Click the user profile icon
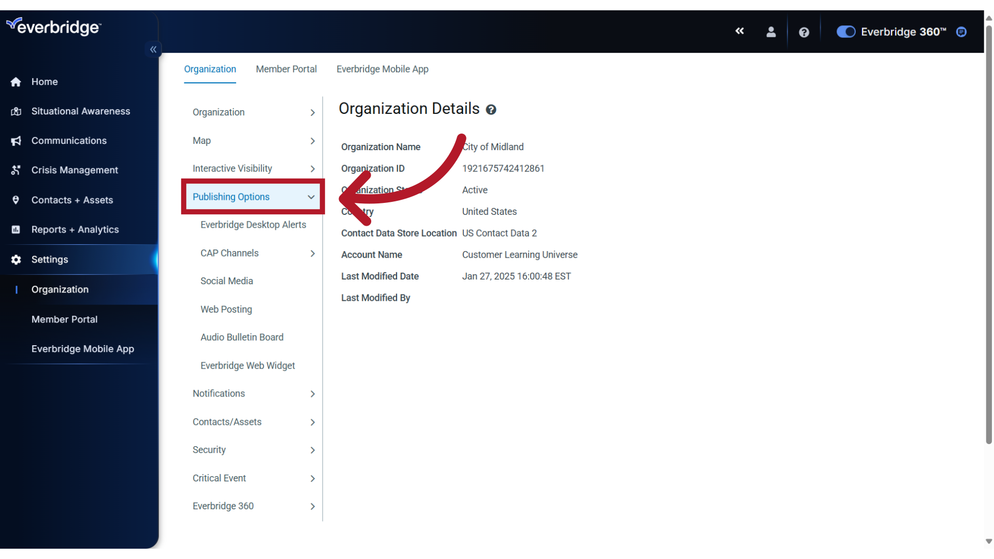This screenshot has height=559, width=994. tap(770, 32)
